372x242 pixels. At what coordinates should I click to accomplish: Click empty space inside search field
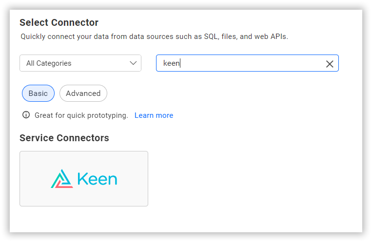click(x=252, y=63)
